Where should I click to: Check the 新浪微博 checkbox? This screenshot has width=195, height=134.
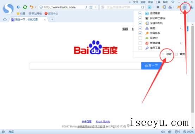(140, 43)
